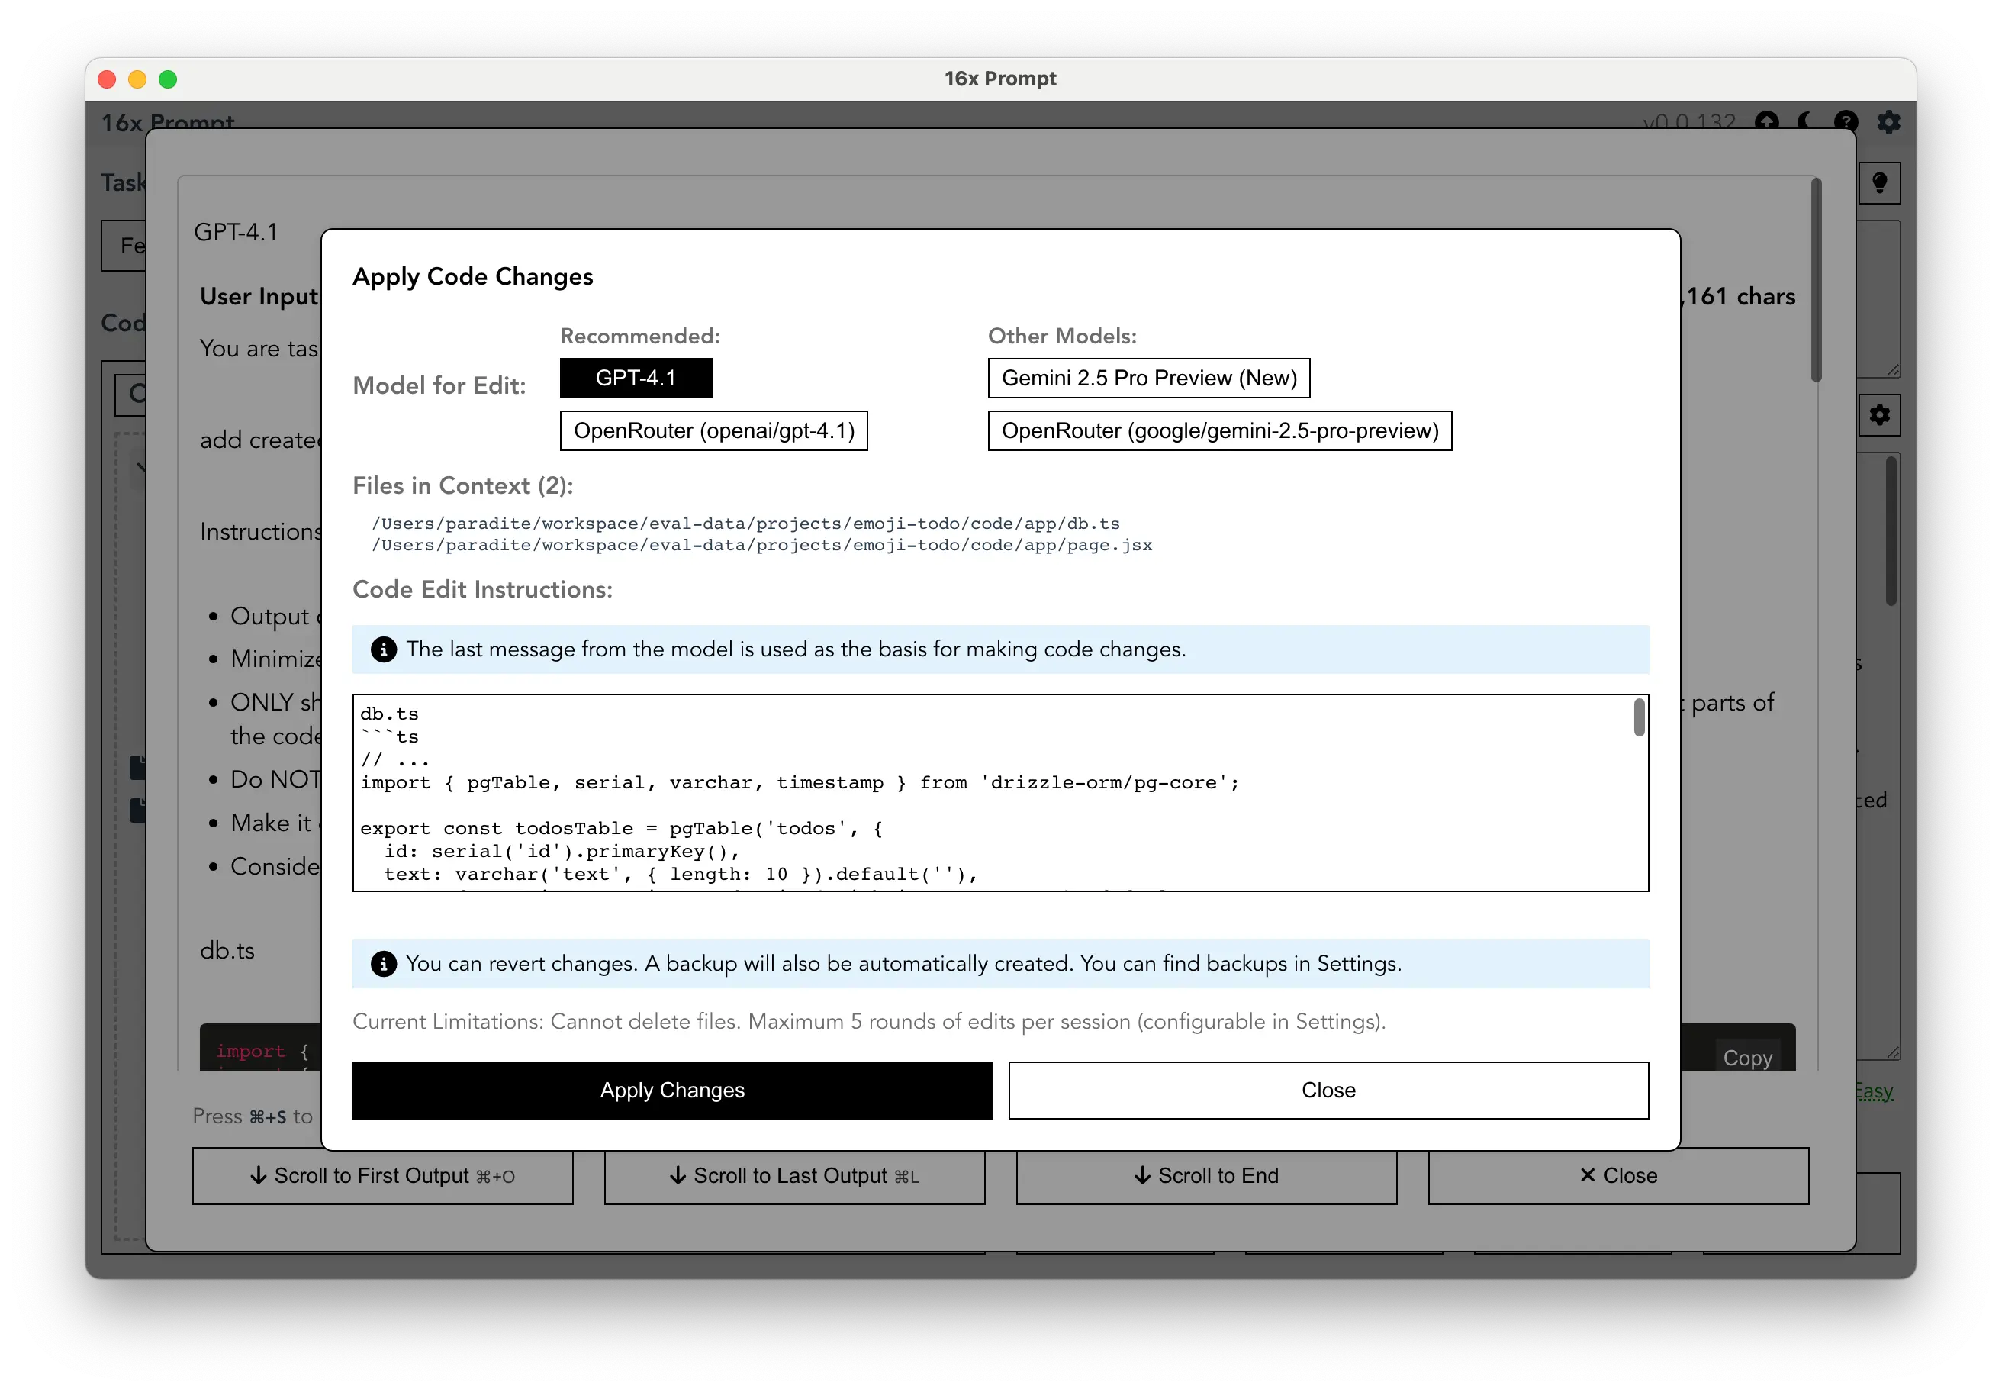Click the 'Other Models:' label

tap(1062, 336)
